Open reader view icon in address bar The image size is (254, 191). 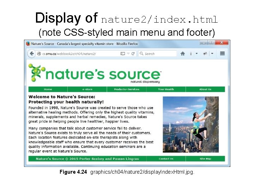[123, 54]
